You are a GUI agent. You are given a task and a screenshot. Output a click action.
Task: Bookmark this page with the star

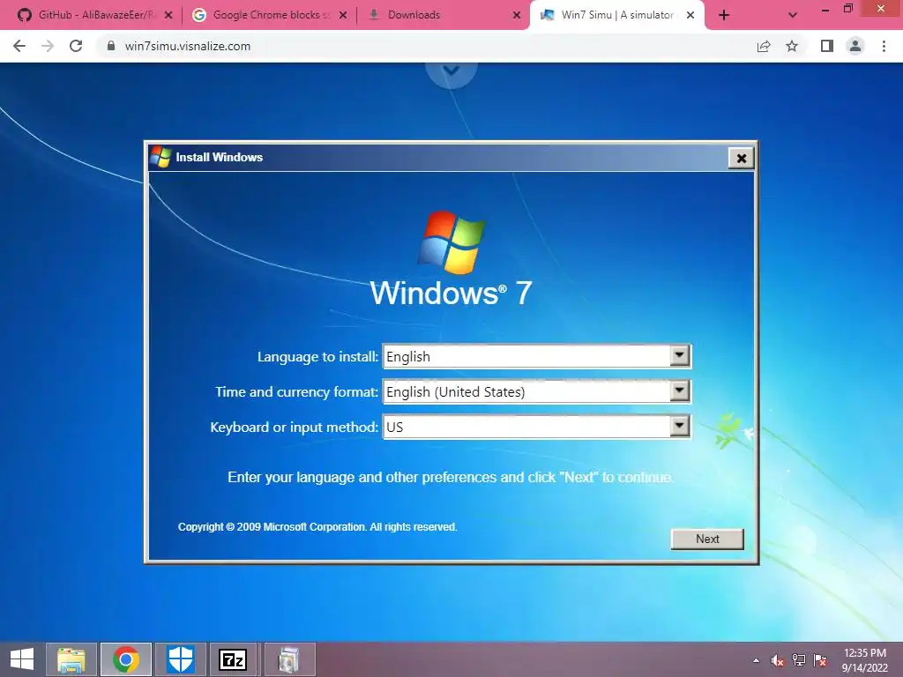tap(792, 46)
